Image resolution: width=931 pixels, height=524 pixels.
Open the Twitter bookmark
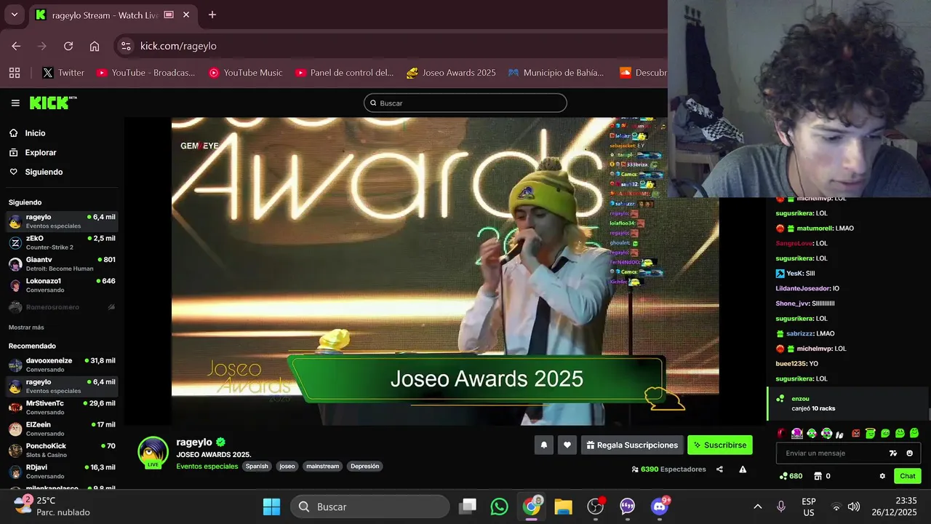(63, 73)
